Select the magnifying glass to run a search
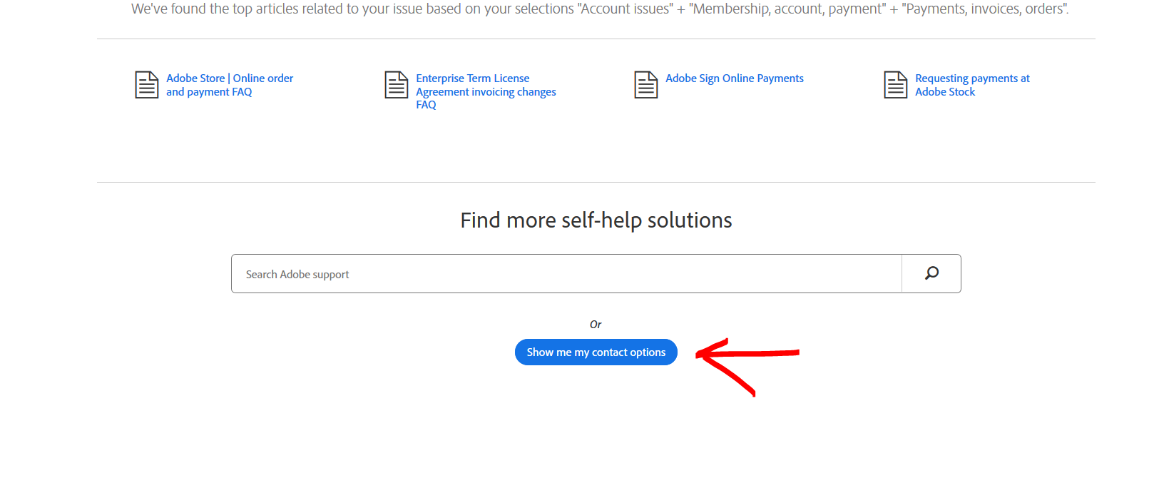 pos(931,273)
